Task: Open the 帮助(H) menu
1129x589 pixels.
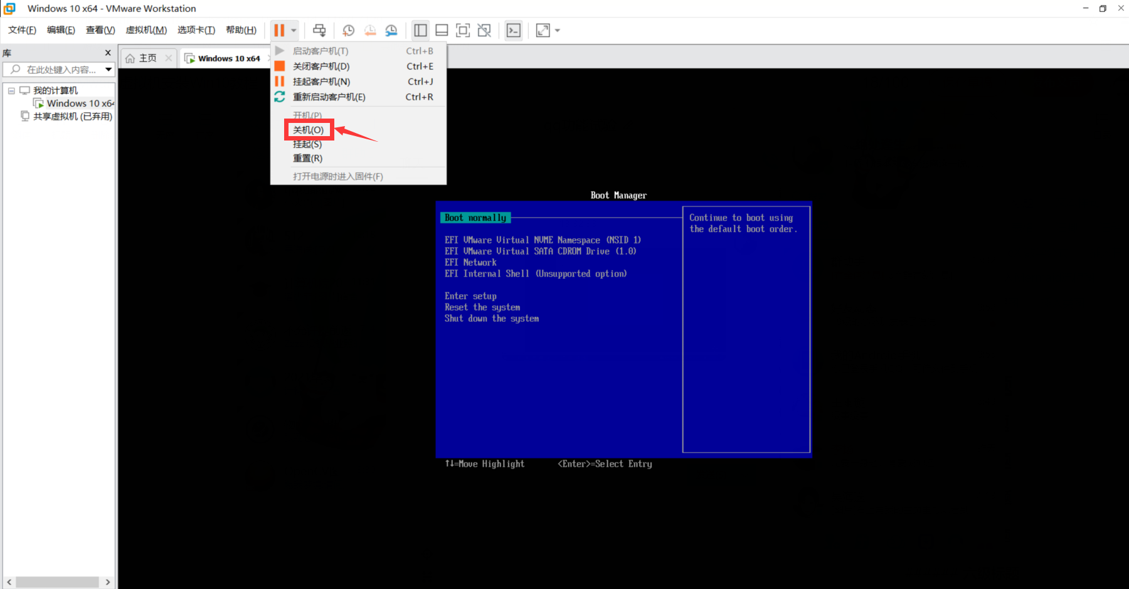Action: [241, 30]
